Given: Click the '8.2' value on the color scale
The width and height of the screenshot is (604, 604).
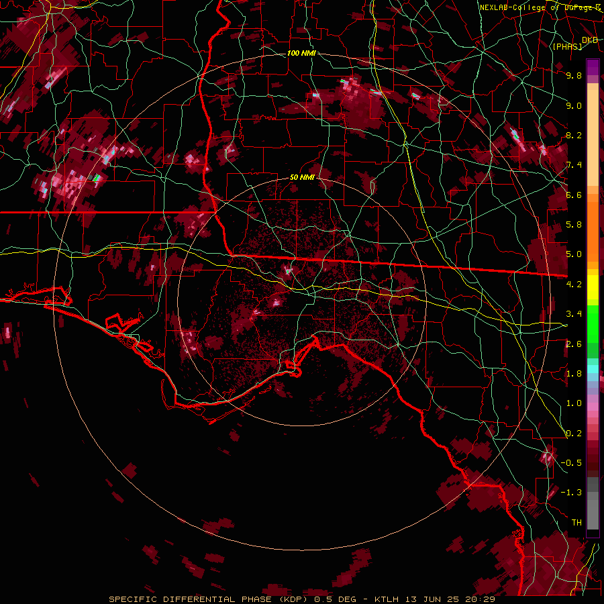Looking at the screenshot, I should pyautogui.click(x=574, y=135).
